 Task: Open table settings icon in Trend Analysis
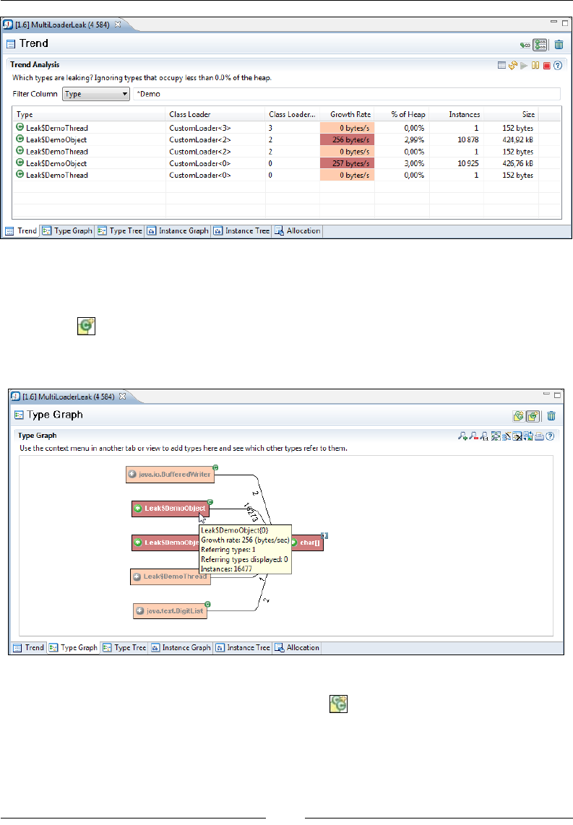point(501,65)
